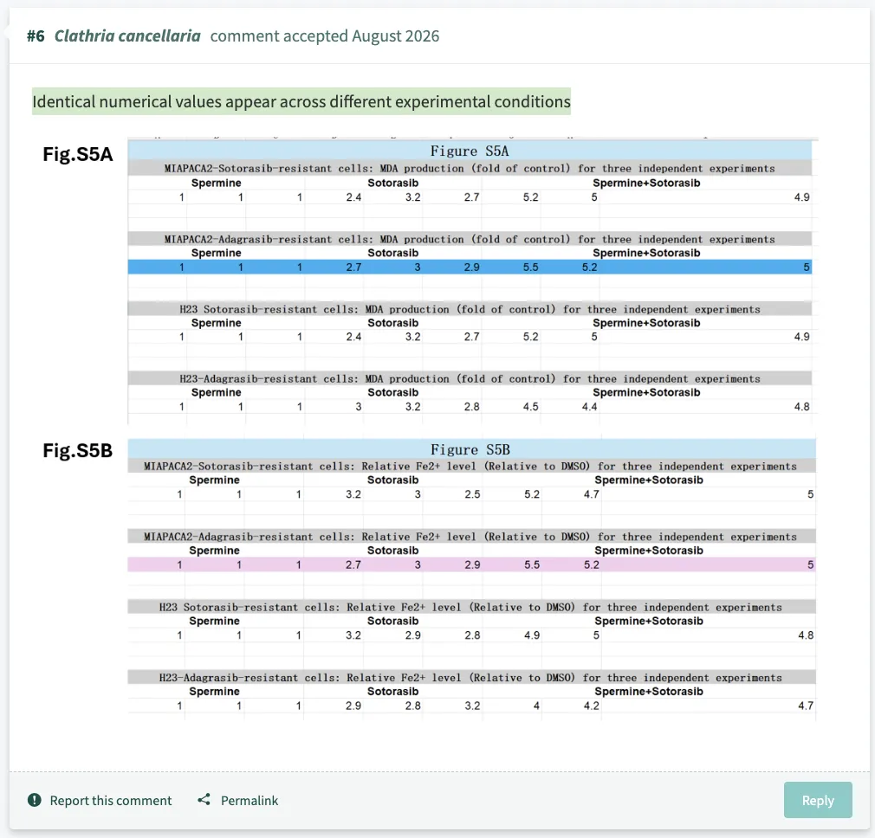Click Spermine+Sotorasib header under Figure S5A title
Viewport: 875px width, 838px height.
(x=646, y=183)
